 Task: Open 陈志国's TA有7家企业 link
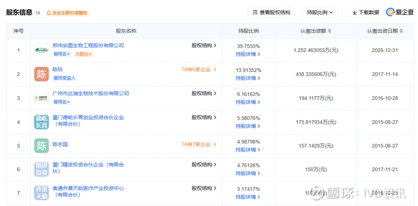[x=199, y=145]
